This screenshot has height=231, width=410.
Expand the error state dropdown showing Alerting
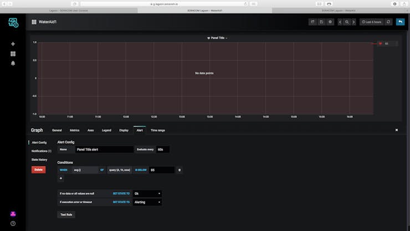point(147,202)
